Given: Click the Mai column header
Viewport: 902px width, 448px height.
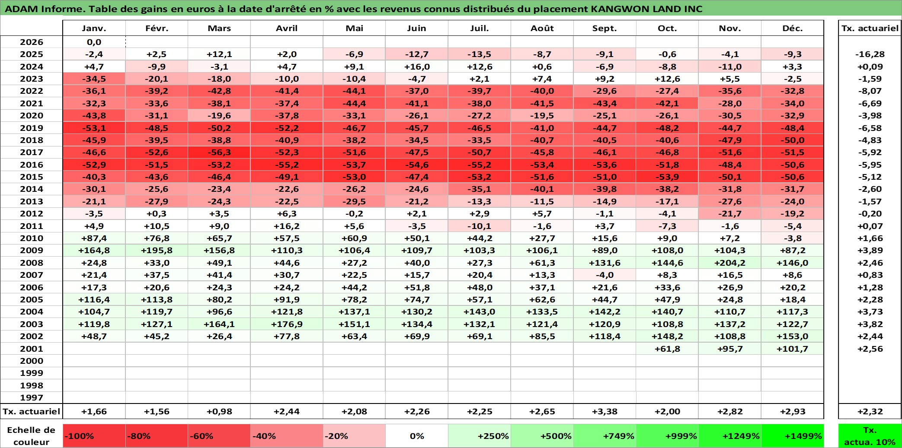Looking at the screenshot, I should [354, 28].
